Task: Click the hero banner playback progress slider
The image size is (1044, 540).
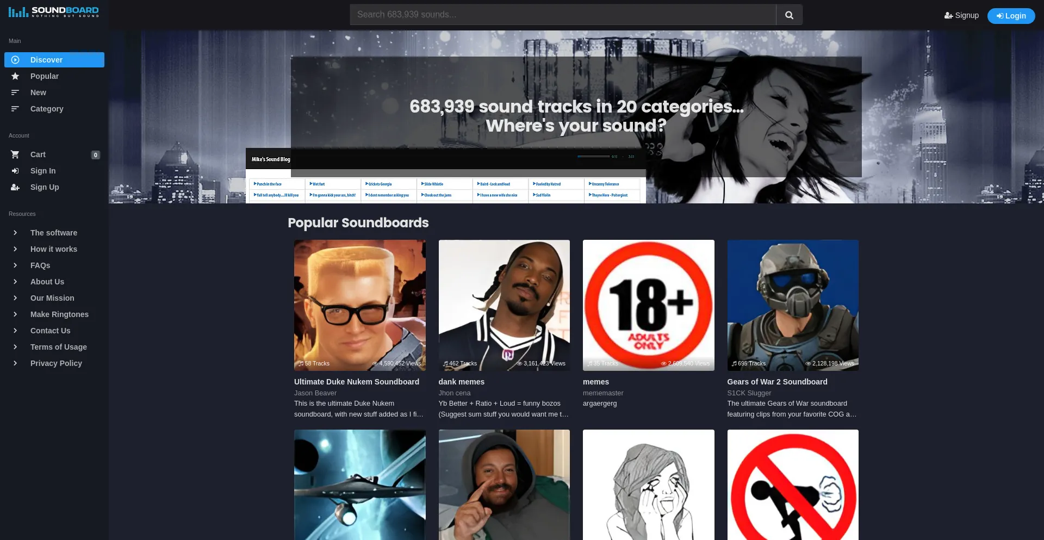Action: tap(593, 157)
